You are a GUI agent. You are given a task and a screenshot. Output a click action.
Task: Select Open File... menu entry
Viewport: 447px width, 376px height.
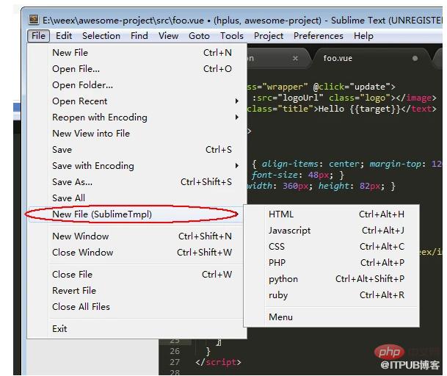(x=137, y=69)
